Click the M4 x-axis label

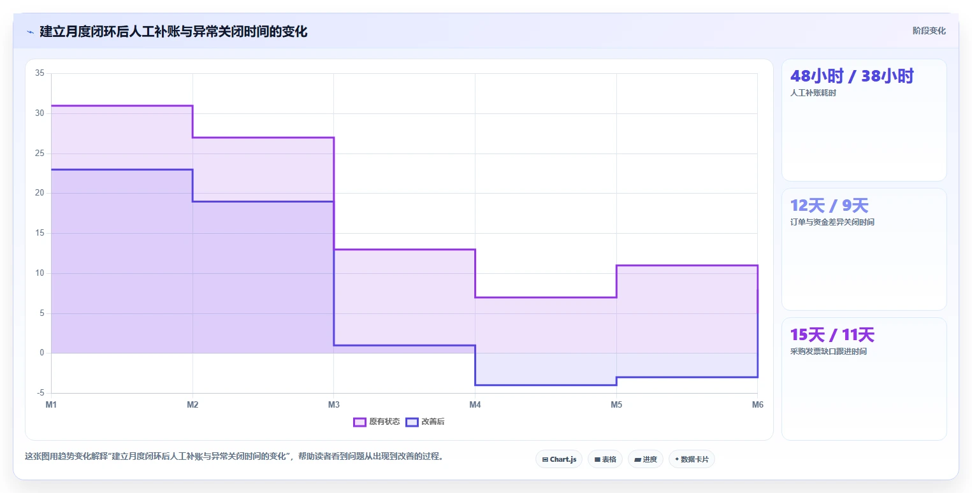tap(475, 404)
